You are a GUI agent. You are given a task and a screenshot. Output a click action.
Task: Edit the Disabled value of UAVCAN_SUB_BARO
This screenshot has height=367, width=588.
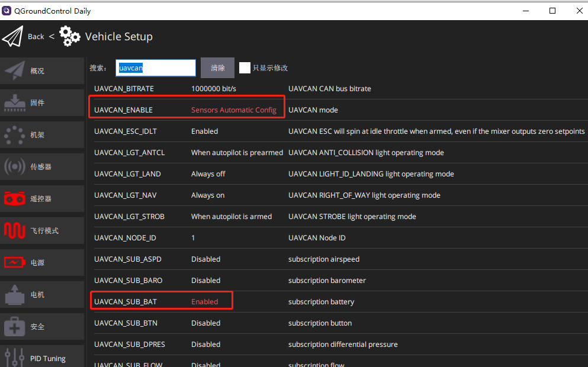click(x=205, y=281)
